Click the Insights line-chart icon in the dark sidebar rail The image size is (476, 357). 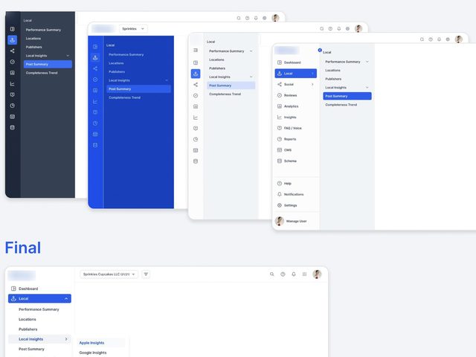(x=12, y=84)
